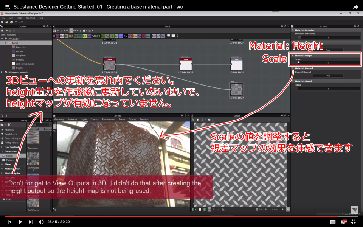Screen dimensions: 363x227
Task: Collapse Material: Height section
Action: coord(292,56)
